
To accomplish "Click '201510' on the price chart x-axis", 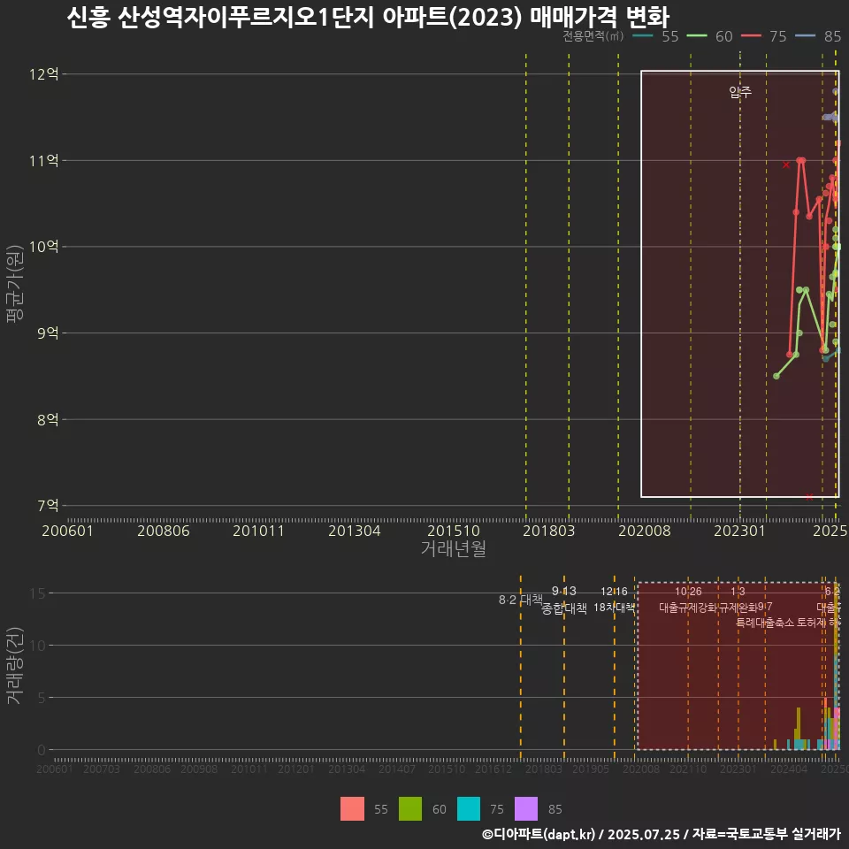I will click(454, 531).
